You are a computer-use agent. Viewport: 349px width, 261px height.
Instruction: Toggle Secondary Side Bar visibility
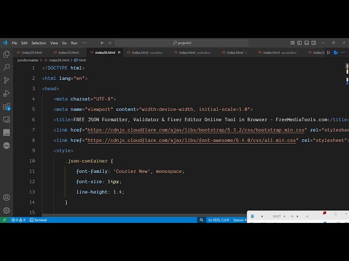coord(314,43)
